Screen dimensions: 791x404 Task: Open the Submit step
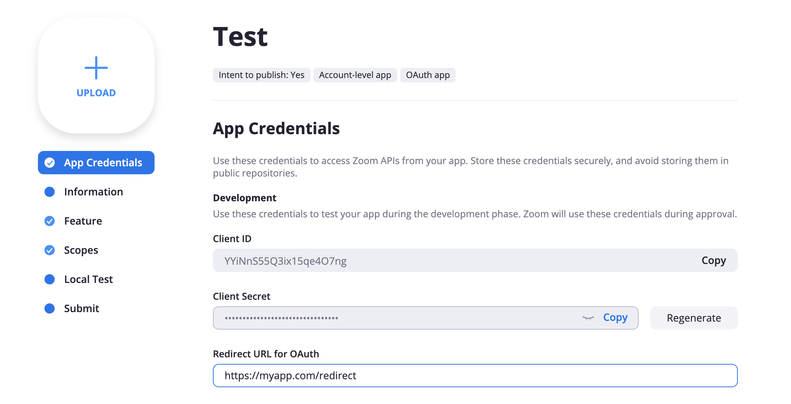pos(82,308)
